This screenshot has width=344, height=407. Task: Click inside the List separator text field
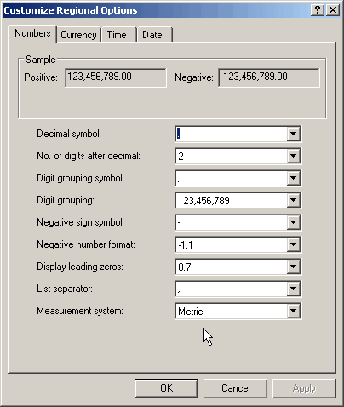(231, 289)
